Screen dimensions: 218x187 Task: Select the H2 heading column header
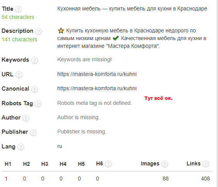click(26, 164)
